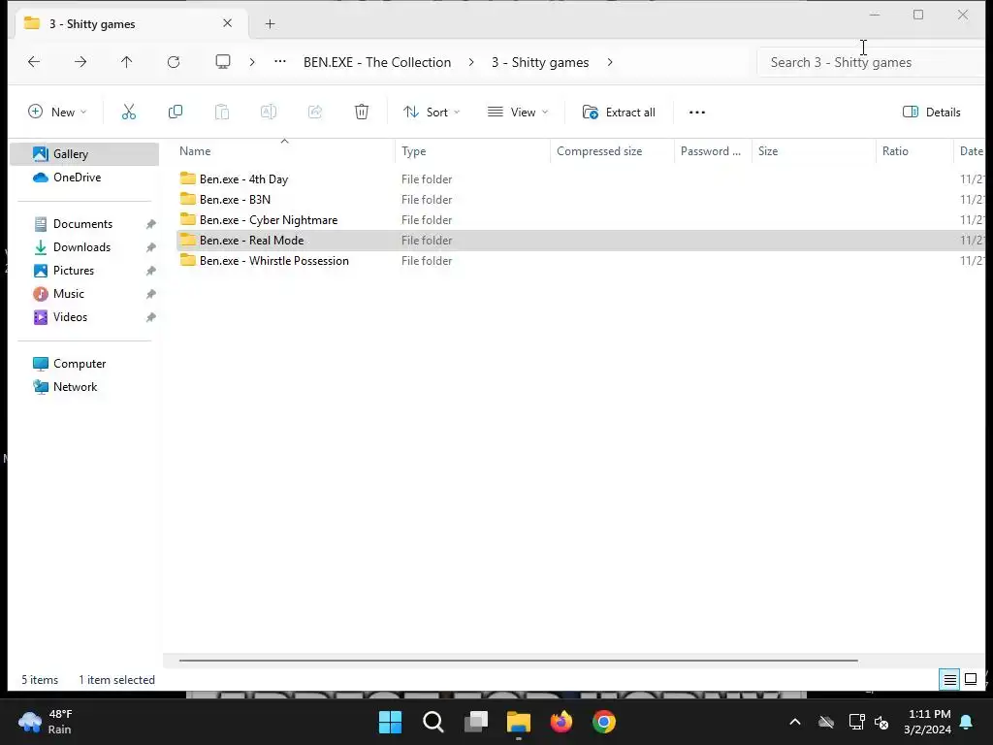Close the 3 - Shitty games tab

click(x=227, y=23)
